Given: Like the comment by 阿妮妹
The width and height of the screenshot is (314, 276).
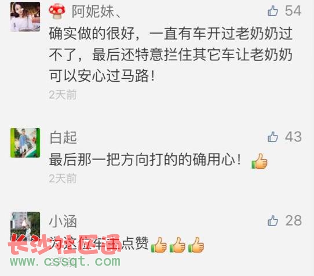Looking at the screenshot, I should (273, 11).
